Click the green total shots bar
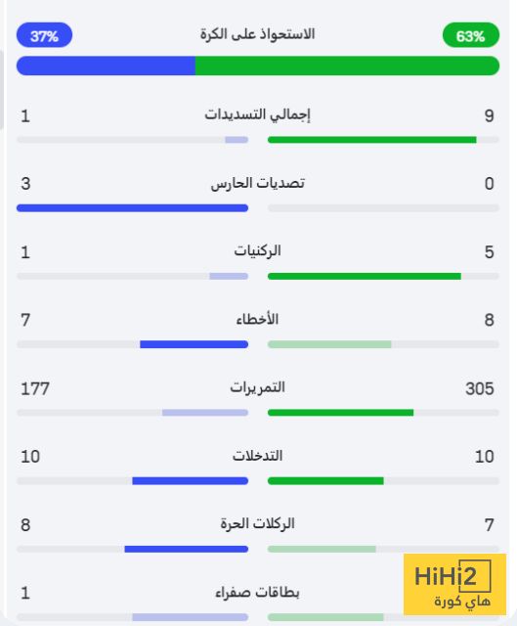517x626 pixels. tap(371, 140)
